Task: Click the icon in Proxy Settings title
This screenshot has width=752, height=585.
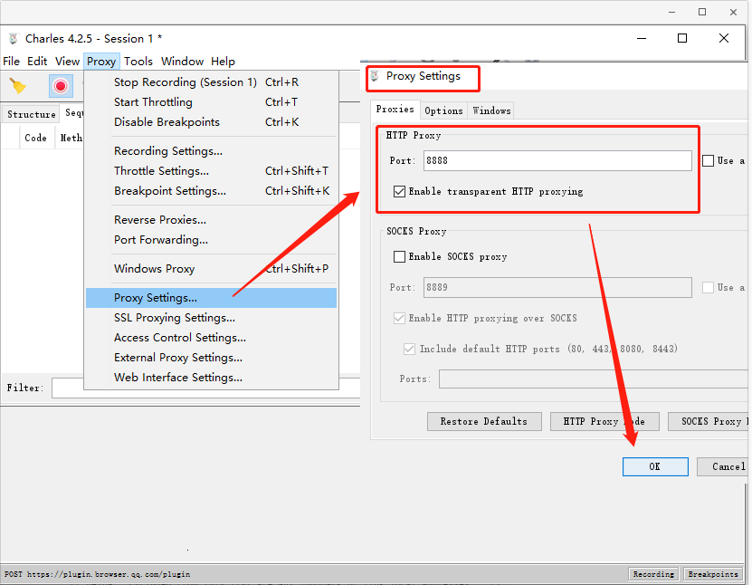Action: (x=375, y=76)
